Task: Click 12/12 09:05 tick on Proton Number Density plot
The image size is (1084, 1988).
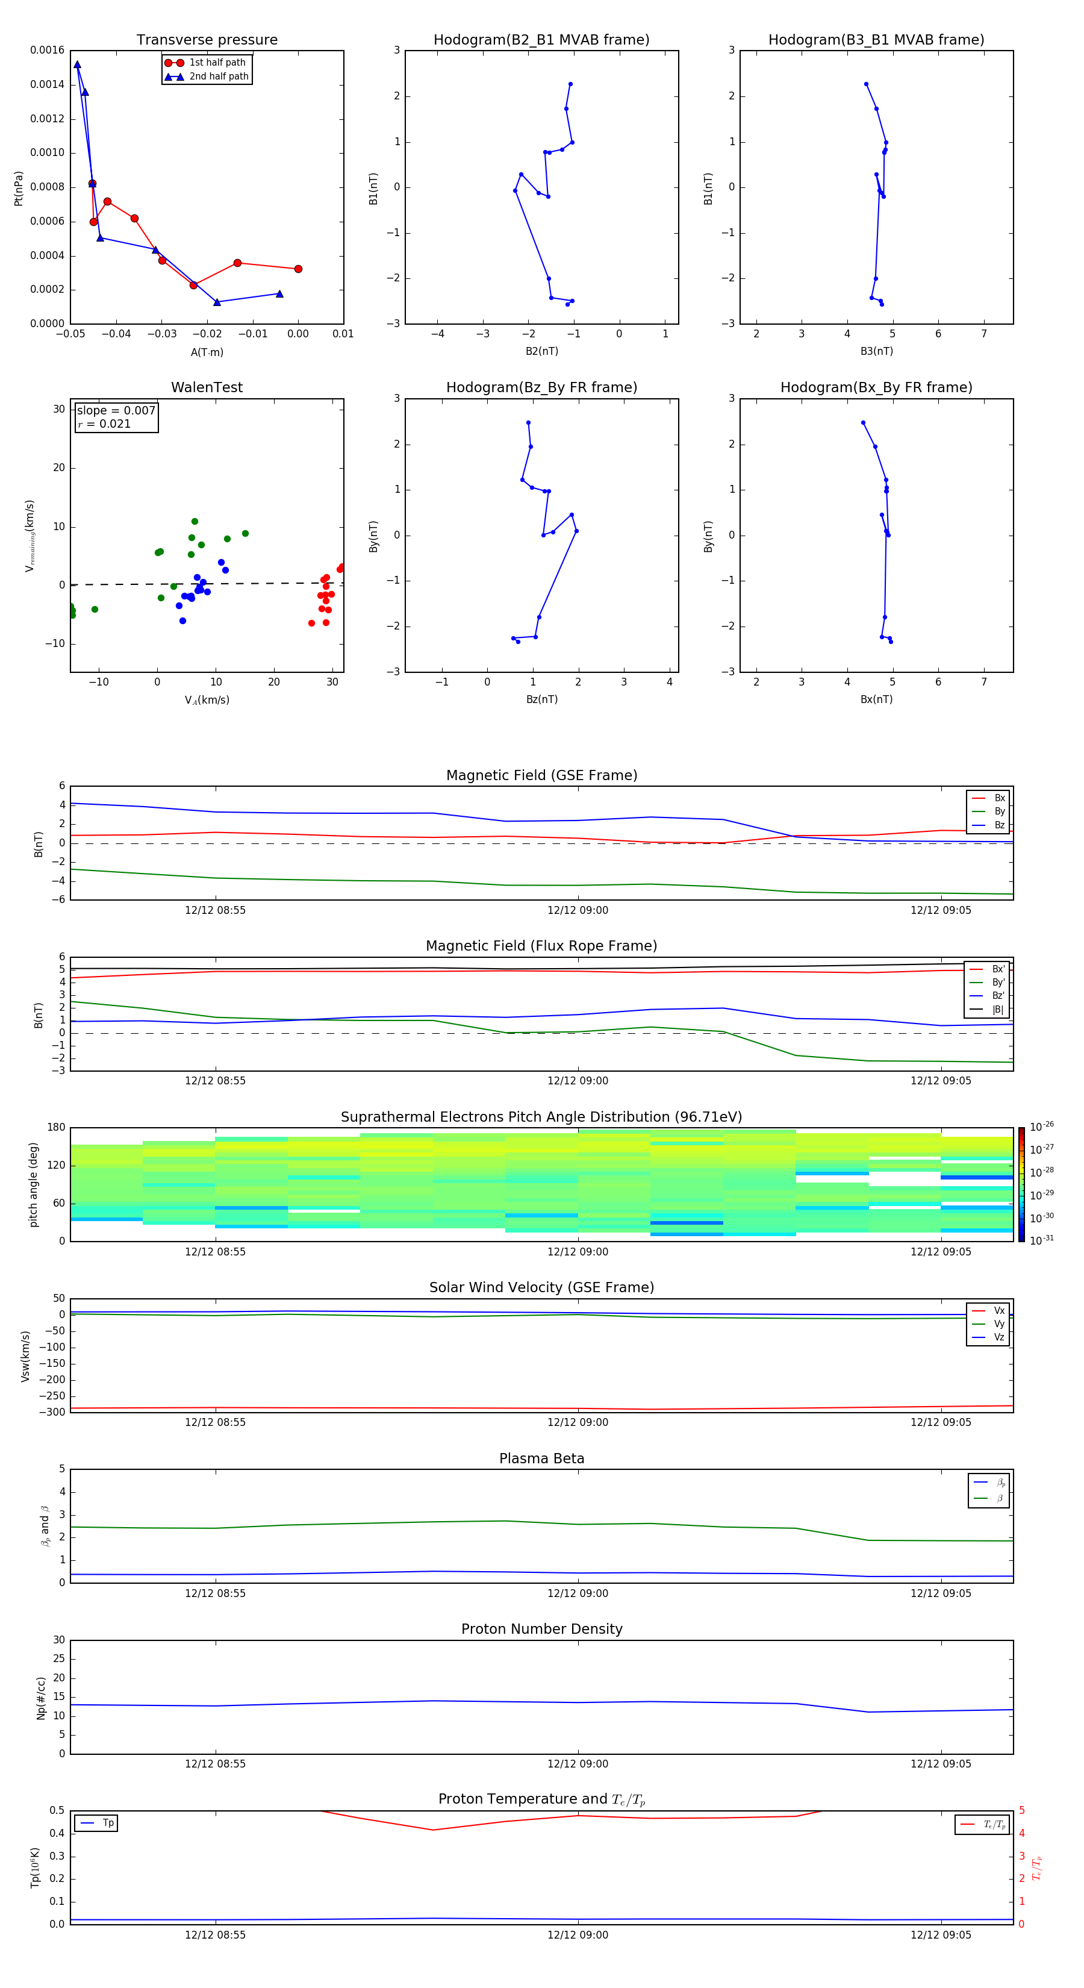Action: (x=941, y=1763)
